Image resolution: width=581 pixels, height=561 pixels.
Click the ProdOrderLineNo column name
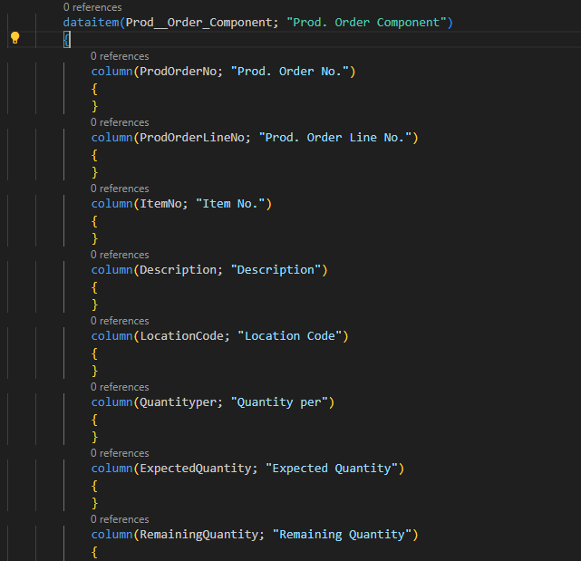[x=192, y=138]
